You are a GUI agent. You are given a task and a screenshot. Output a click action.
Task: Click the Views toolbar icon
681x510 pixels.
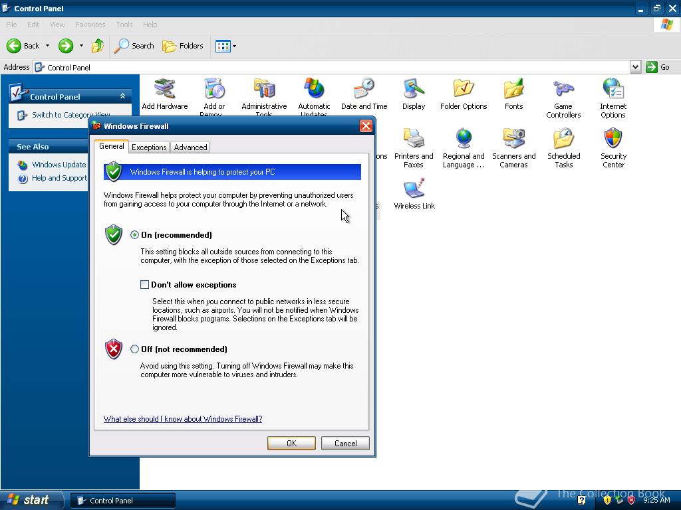tap(223, 46)
